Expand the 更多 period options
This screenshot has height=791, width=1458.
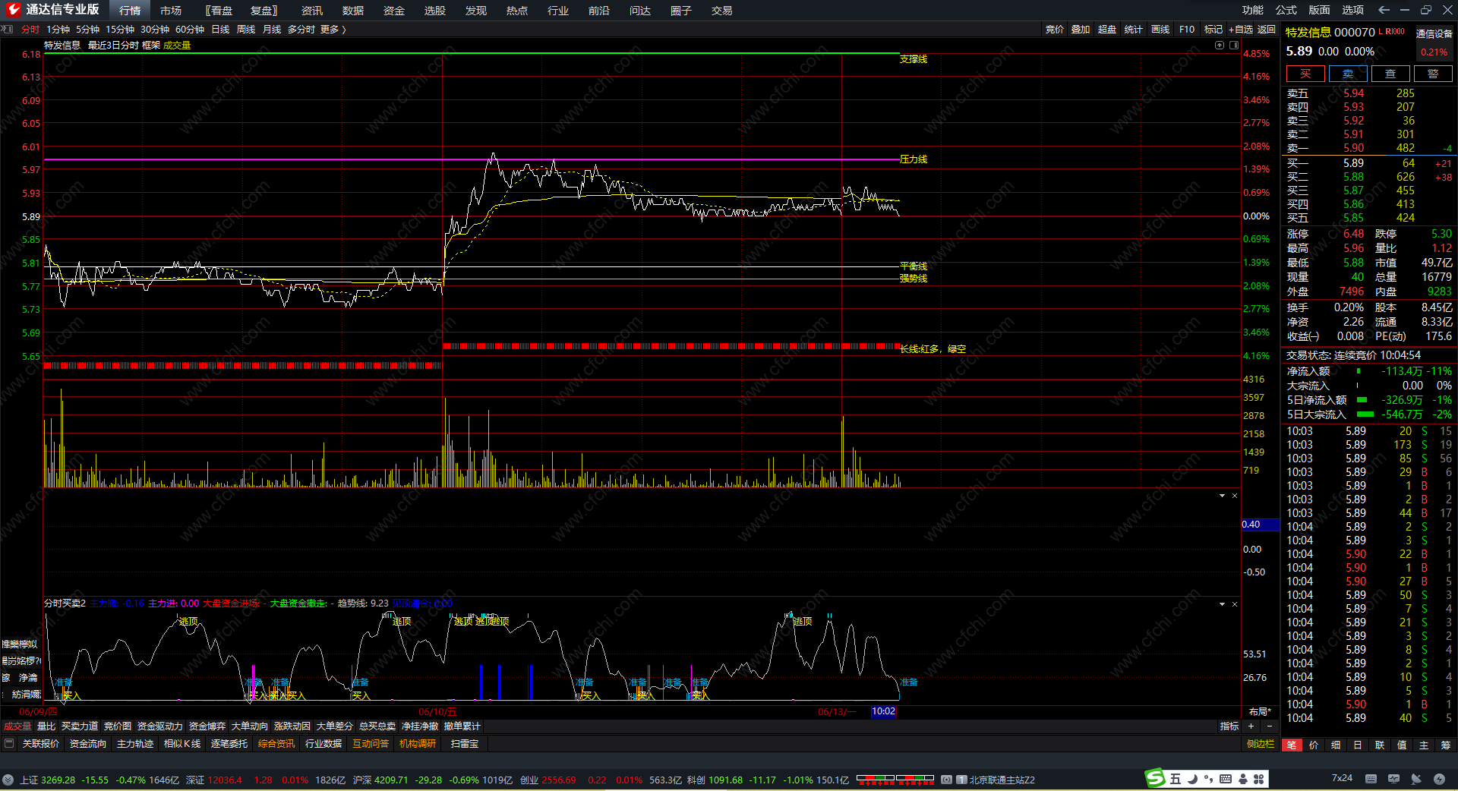point(333,30)
